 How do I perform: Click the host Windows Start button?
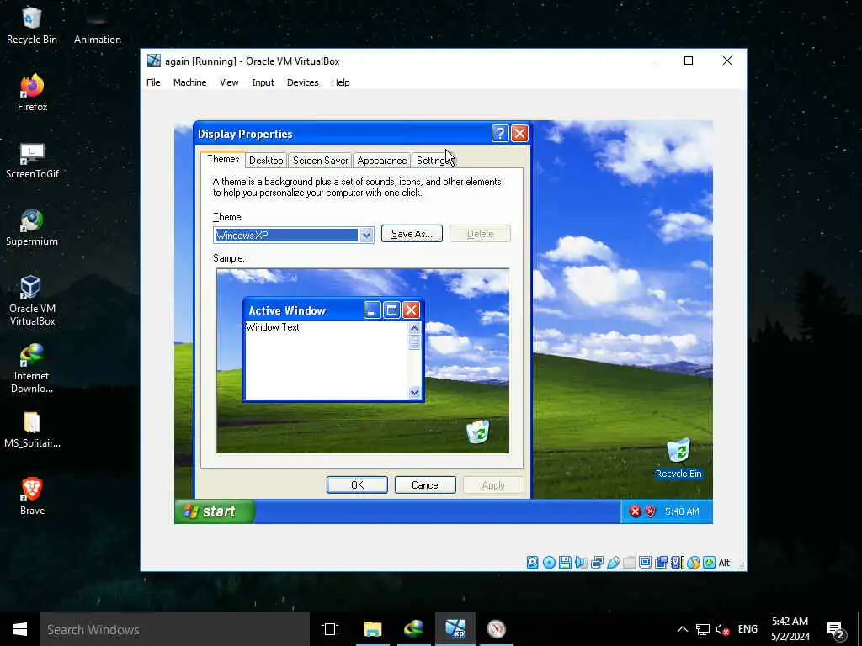click(20, 629)
